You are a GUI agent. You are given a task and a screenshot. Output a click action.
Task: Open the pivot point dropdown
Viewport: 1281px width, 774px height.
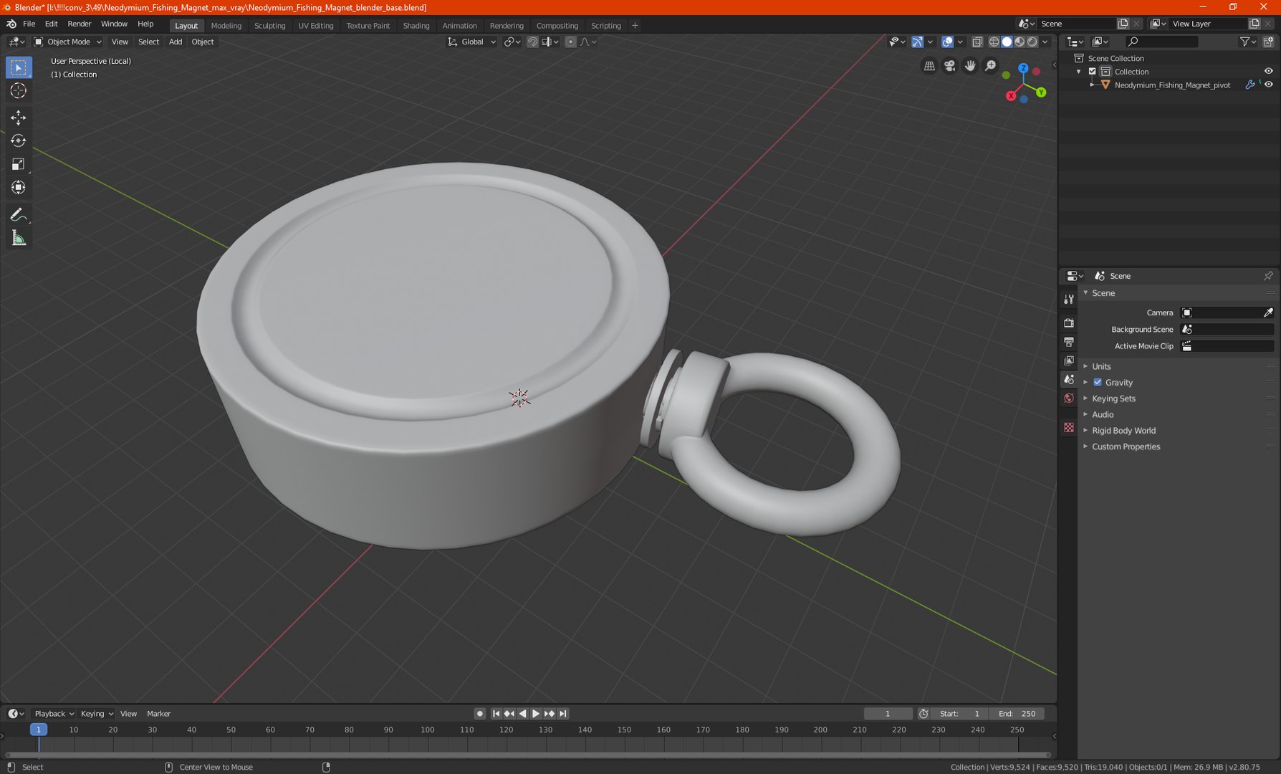coord(512,42)
